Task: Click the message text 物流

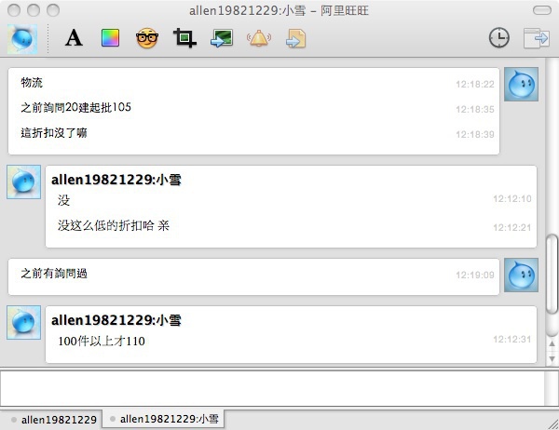Action: point(32,82)
